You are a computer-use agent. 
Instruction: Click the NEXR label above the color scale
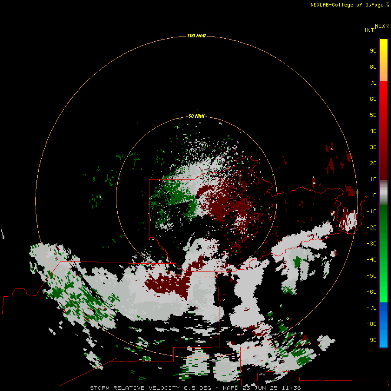pos(382,26)
